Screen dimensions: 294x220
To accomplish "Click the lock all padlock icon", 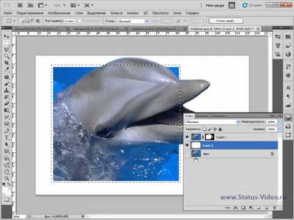I will point(220,129).
